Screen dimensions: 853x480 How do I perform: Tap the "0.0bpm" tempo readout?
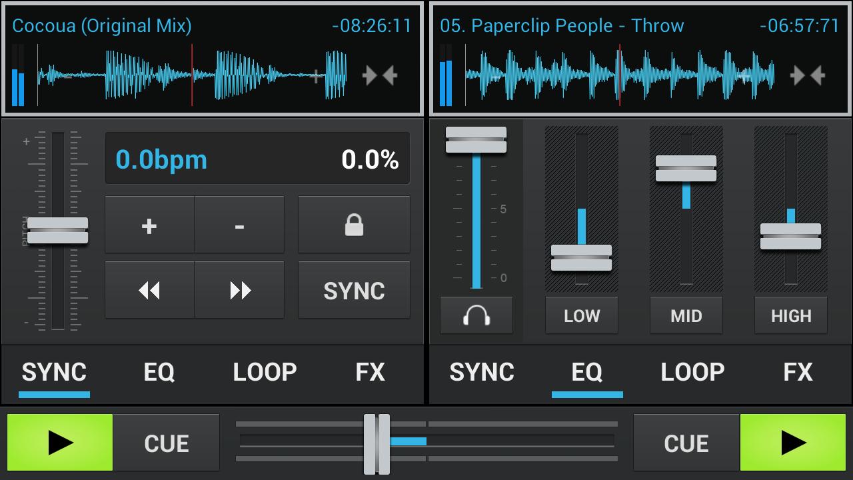[x=161, y=160]
